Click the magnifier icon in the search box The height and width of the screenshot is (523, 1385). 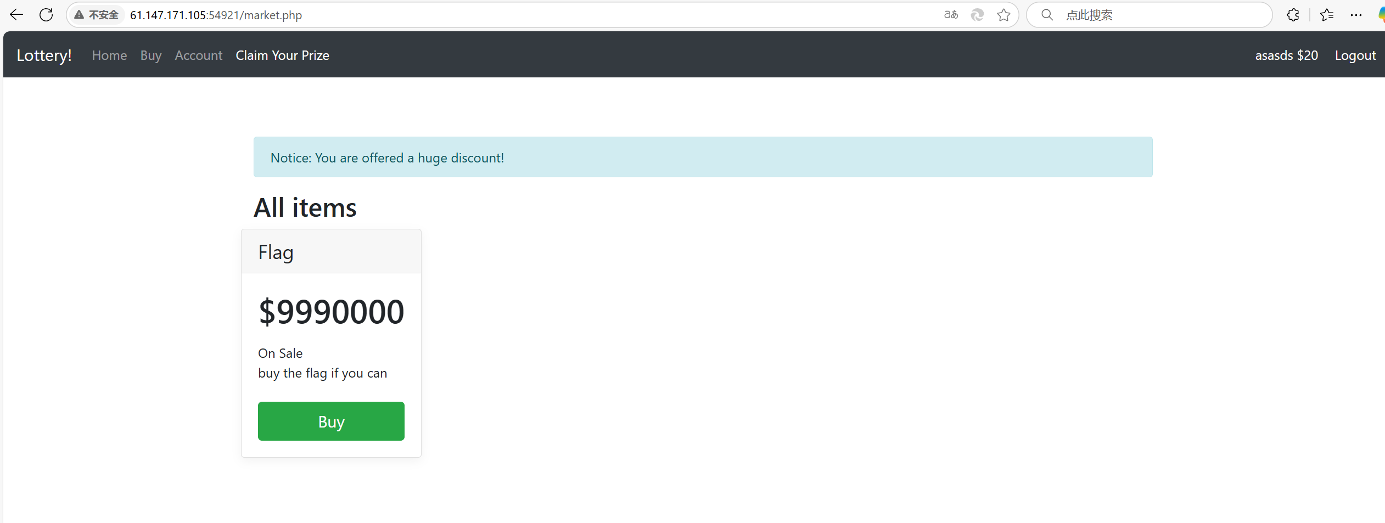point(1047,15)
